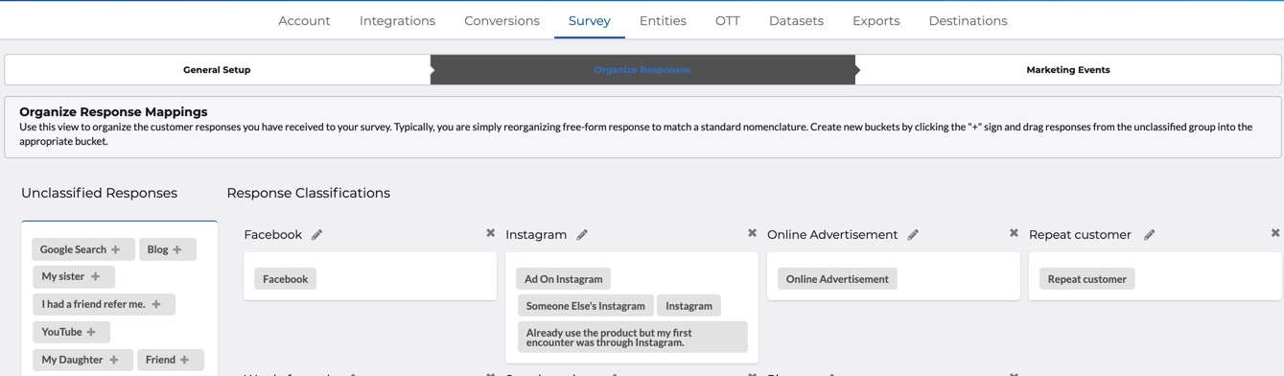Add Google Search response to a bucket
Viewport: 1284px width, 376px height.
coord(116,249)
